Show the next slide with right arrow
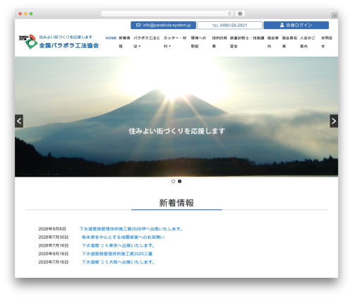Viewport: 353px width, 299px height. [334, 121]
